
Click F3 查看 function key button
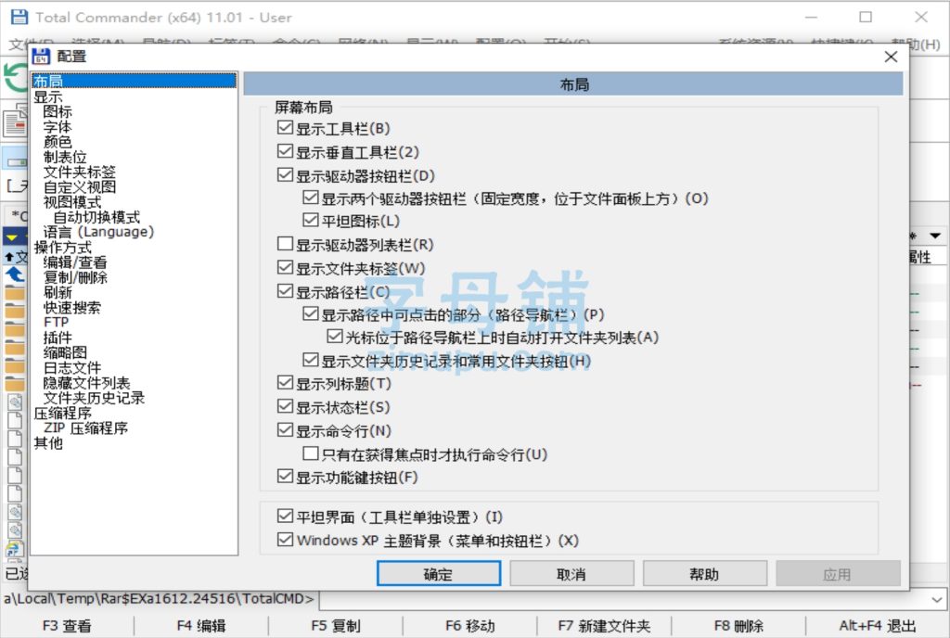[x=67, y=625]
